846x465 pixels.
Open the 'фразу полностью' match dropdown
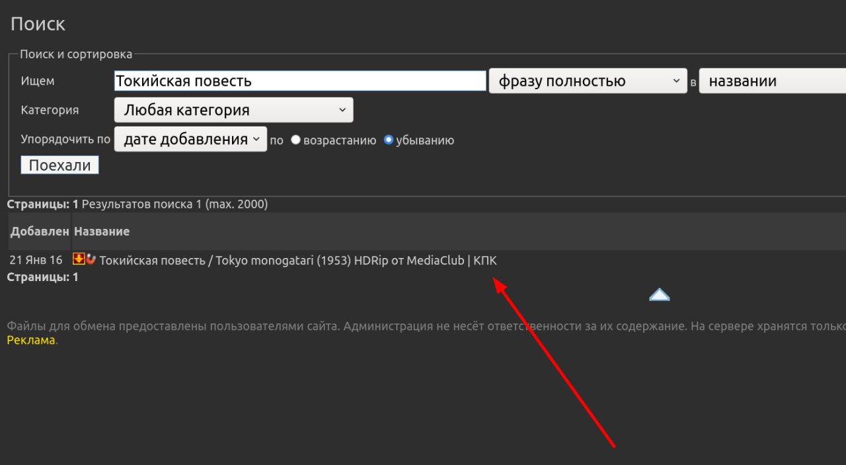588,81
